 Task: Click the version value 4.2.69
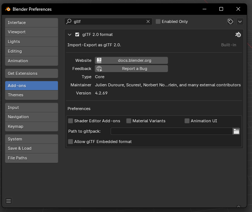pyautogui.click(x=101, y=93)
